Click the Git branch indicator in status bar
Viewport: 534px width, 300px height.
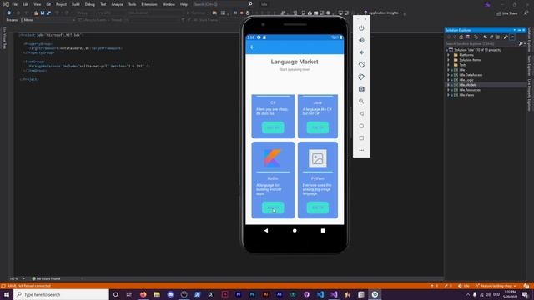pyautogui.click(x=496, y=286)
